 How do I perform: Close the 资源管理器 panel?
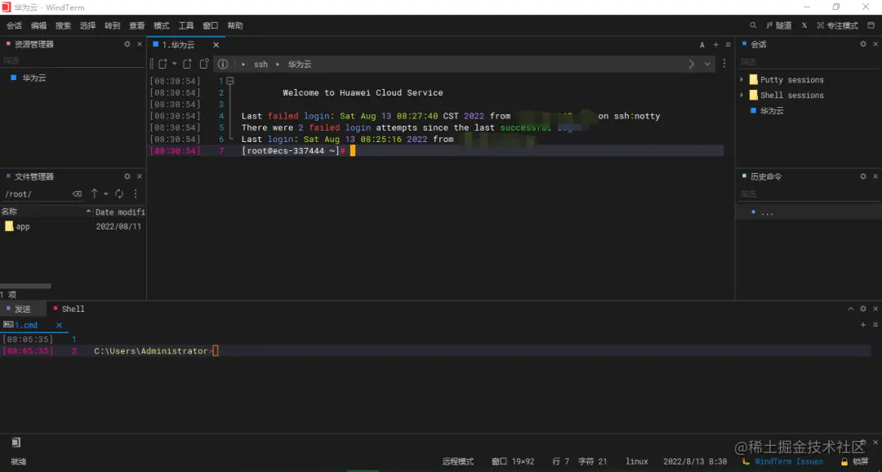(x=140, y=44)
